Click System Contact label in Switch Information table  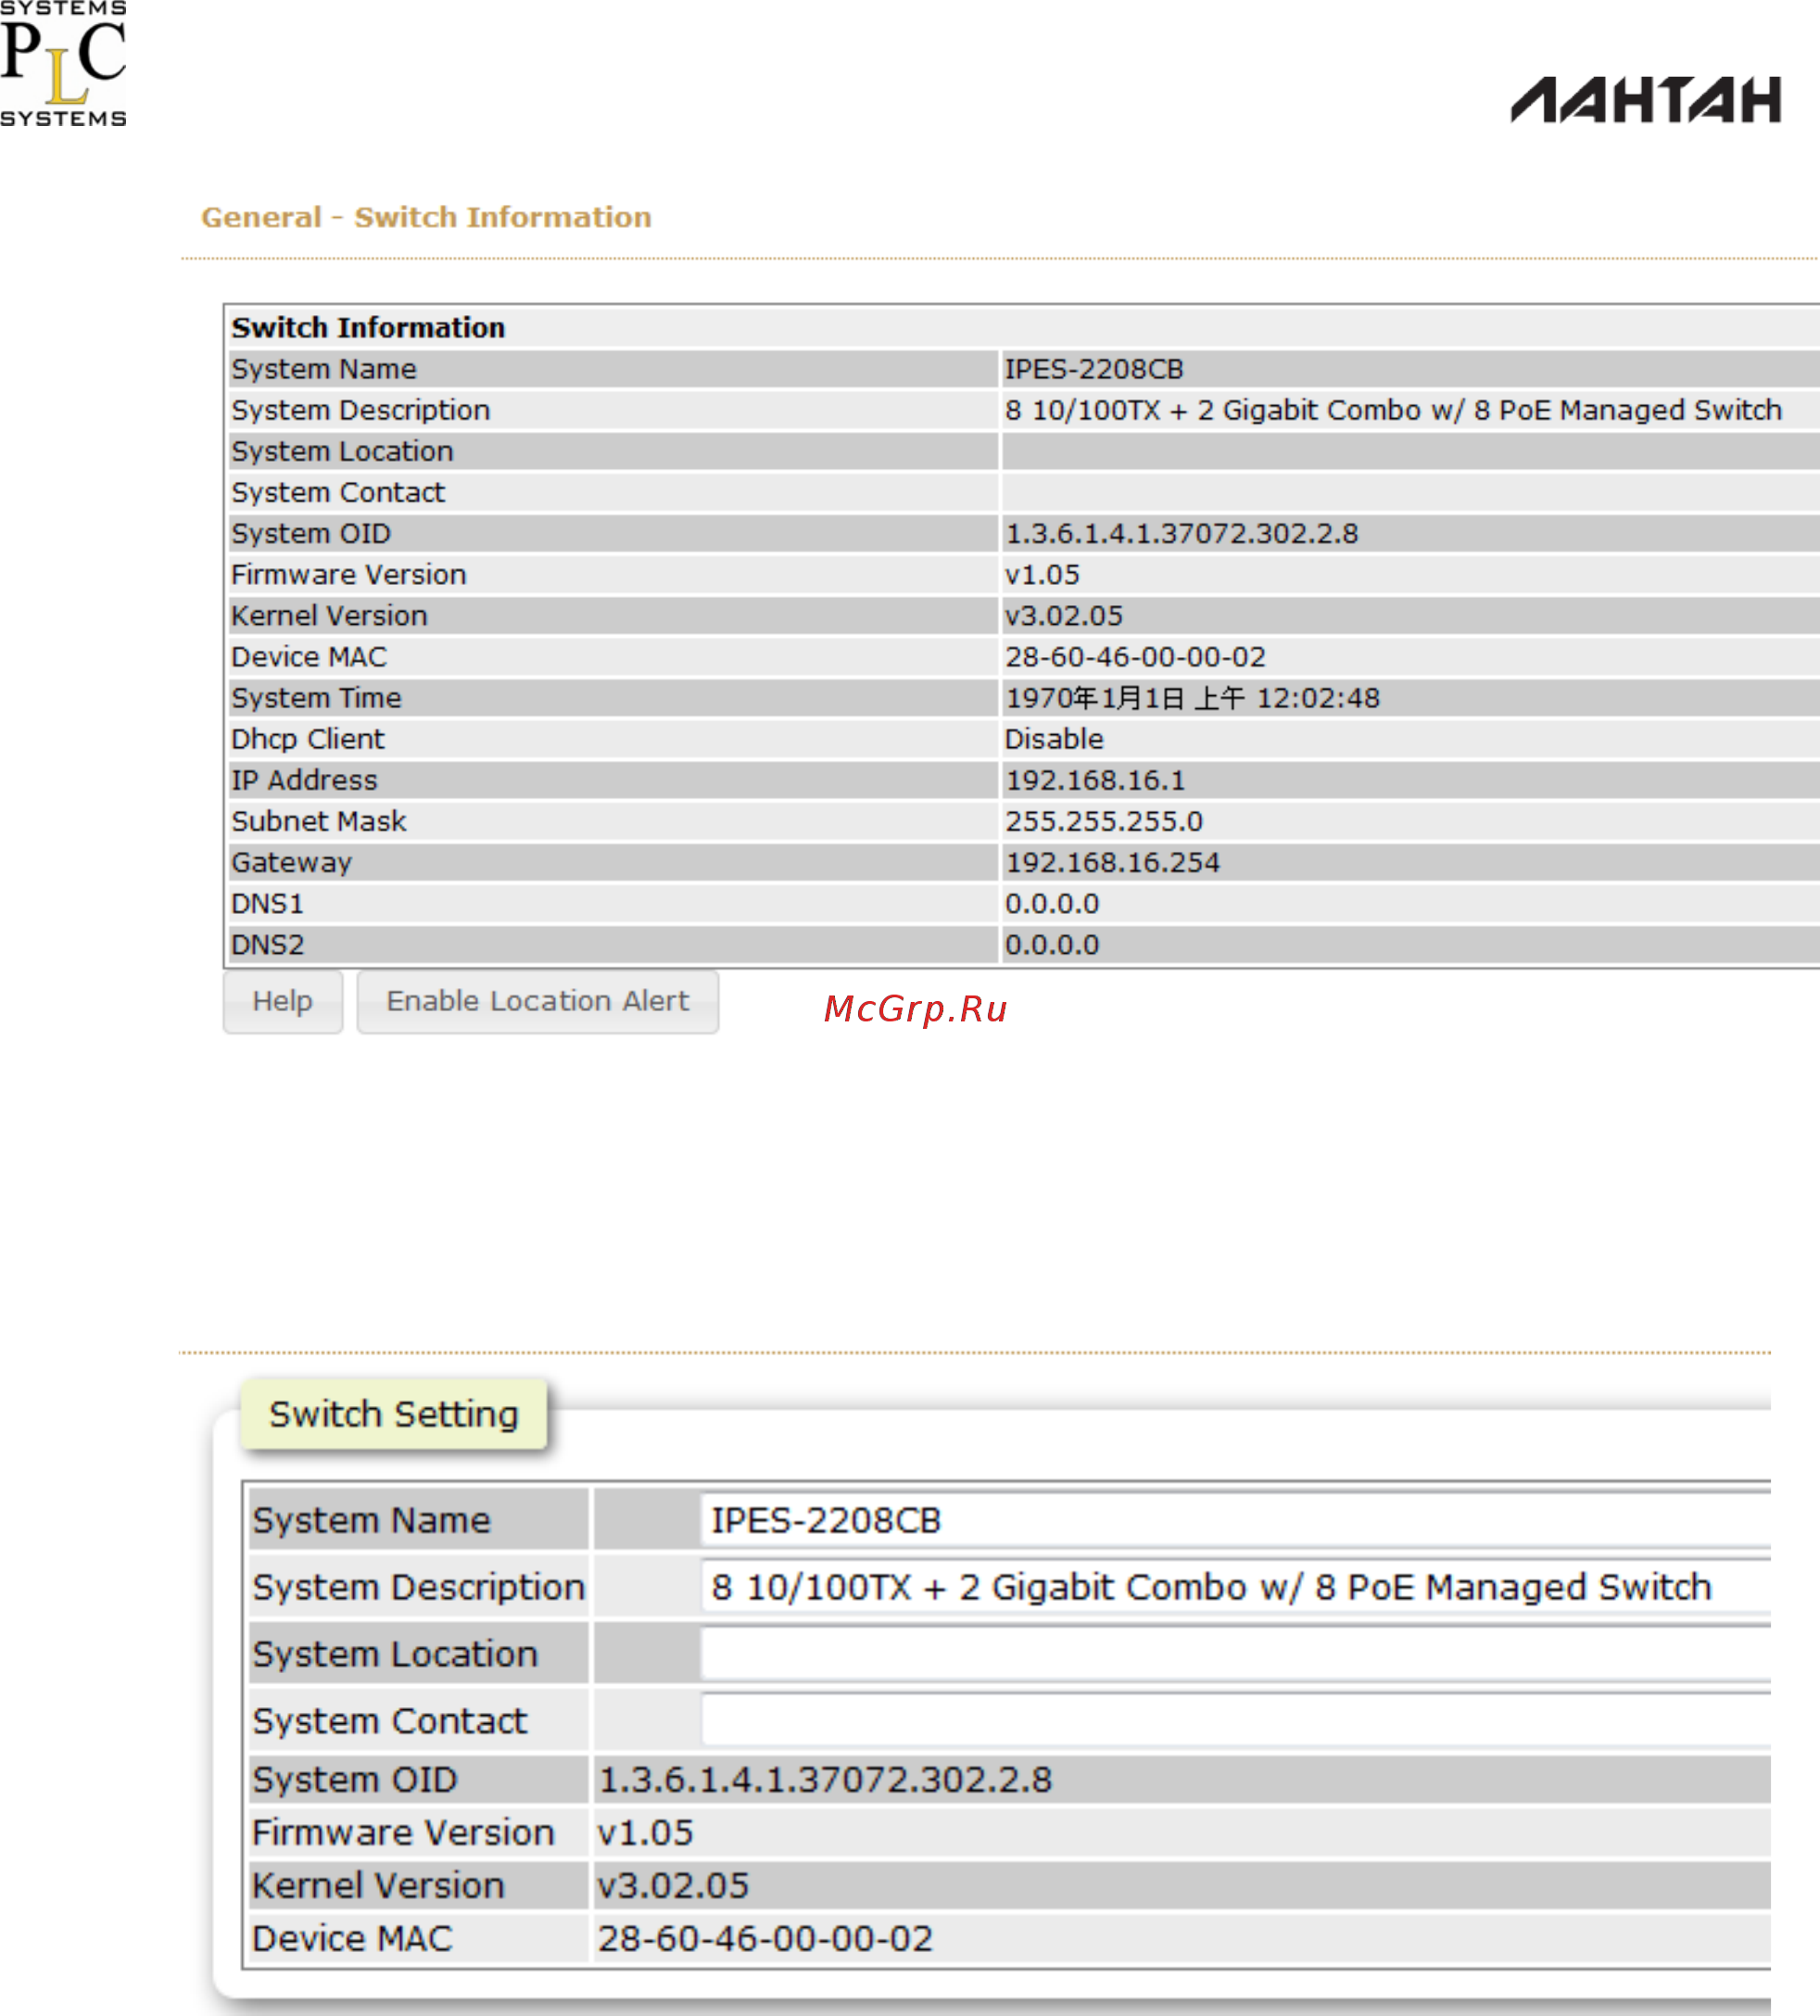338,492
